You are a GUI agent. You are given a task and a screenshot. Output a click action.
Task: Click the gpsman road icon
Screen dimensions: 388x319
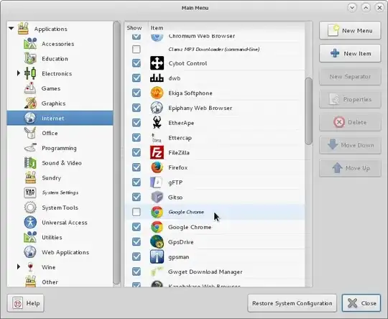click(x=157, y=256)
